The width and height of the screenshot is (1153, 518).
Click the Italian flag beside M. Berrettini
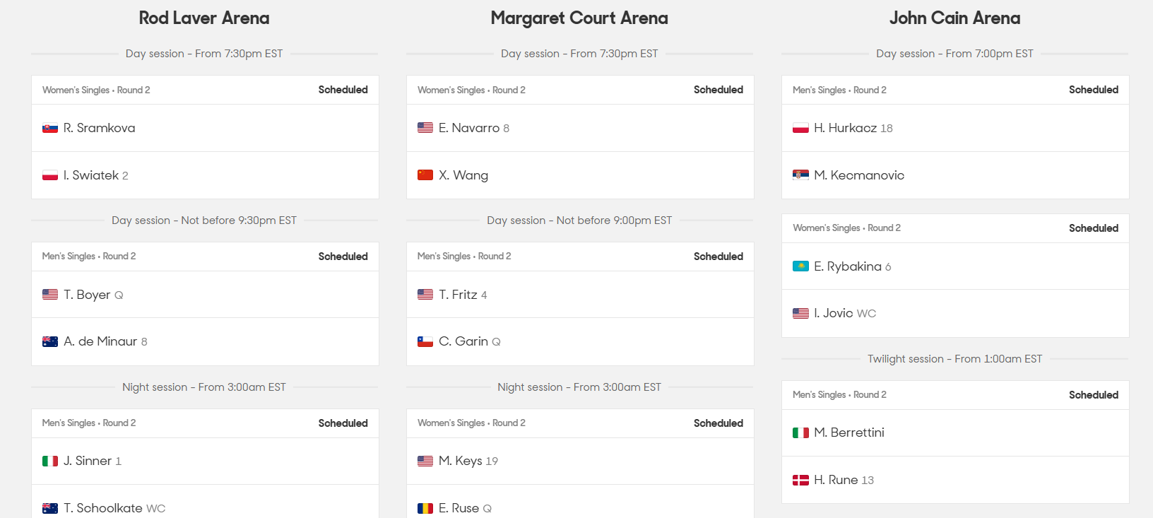(800, 432)
